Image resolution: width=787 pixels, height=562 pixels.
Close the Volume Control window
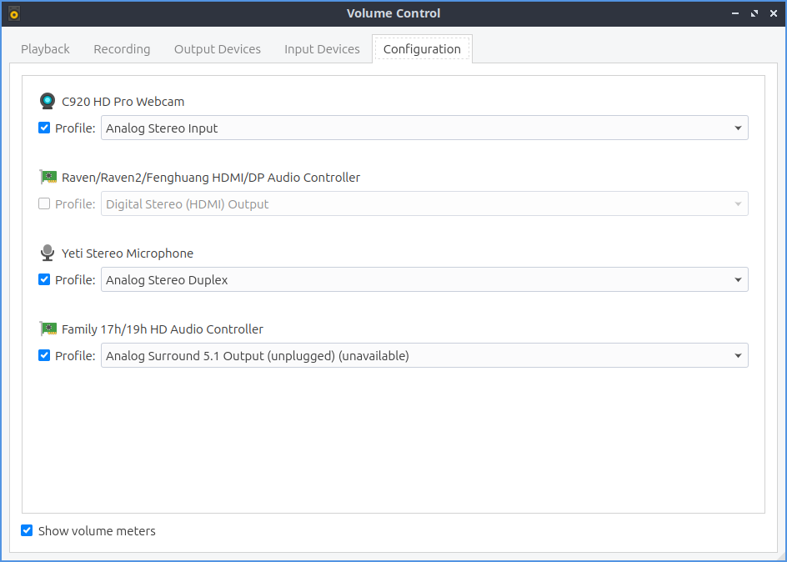(772, 13)
